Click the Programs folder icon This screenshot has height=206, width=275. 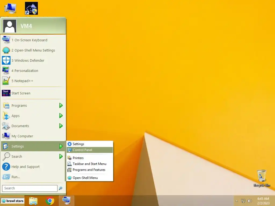click(6, 106)
